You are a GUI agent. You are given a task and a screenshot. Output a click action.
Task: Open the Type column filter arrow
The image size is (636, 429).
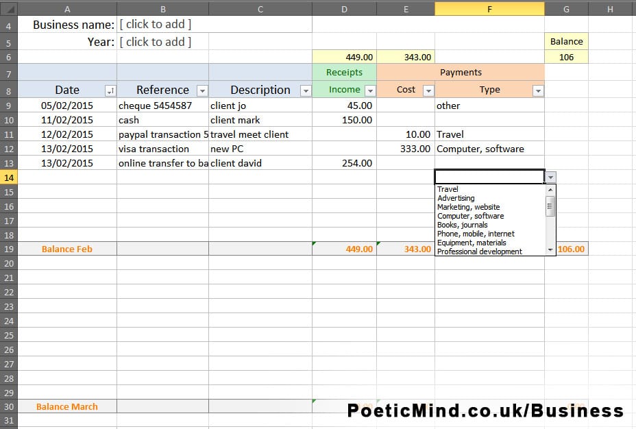click(x=538, y=90)
